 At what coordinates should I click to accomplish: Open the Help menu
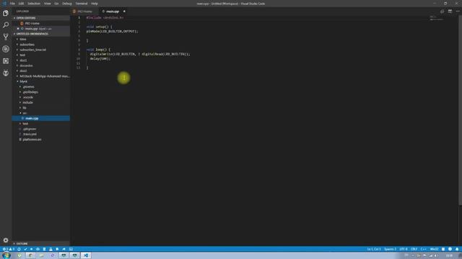point(95,4)
